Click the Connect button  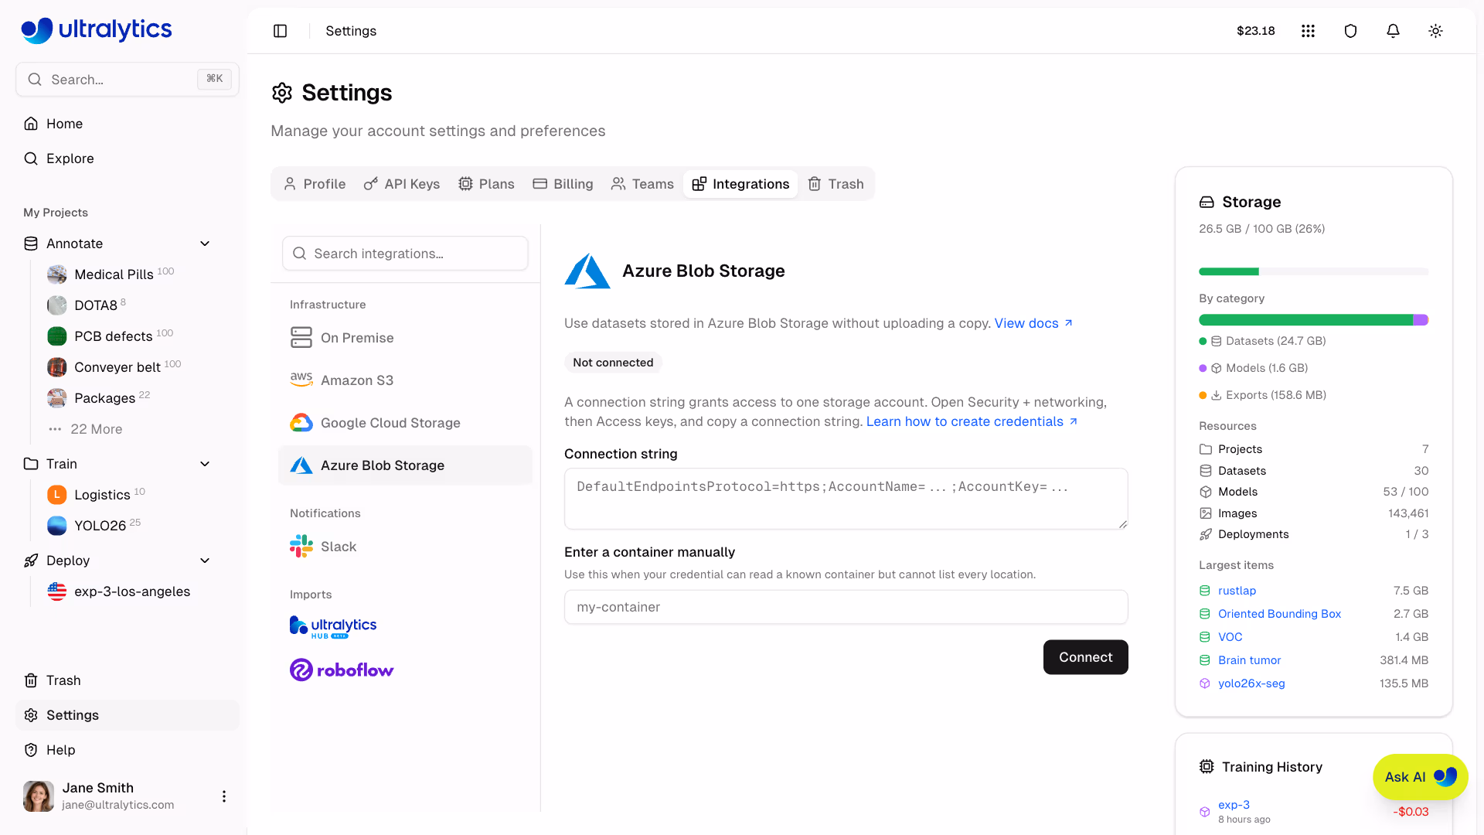(x=1086, y=657)
